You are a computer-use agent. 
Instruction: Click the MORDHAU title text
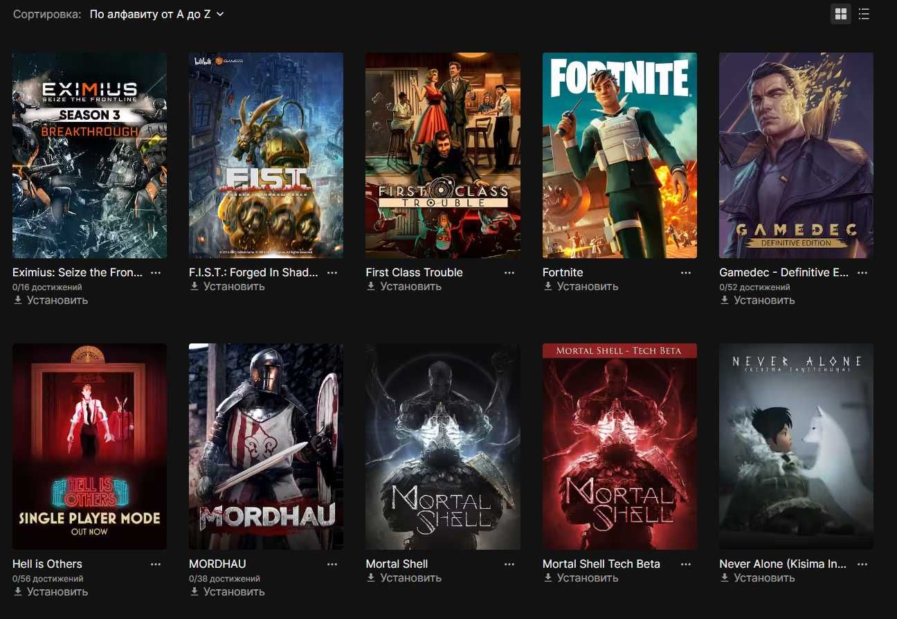(217, 564)
